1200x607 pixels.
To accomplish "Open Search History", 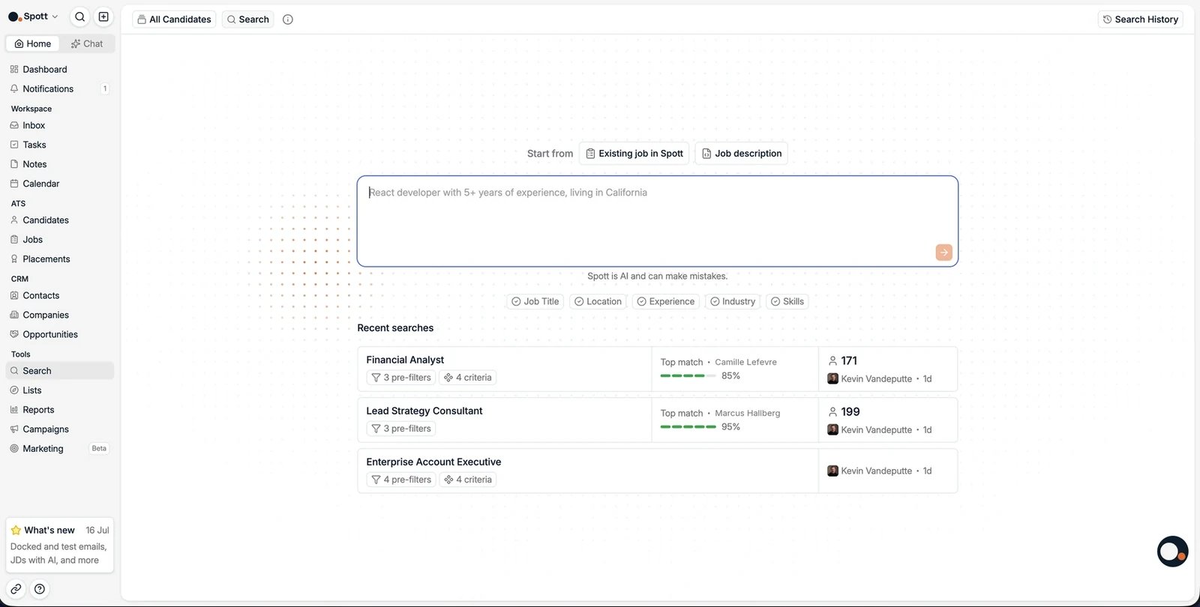I will click(1140, 19).
